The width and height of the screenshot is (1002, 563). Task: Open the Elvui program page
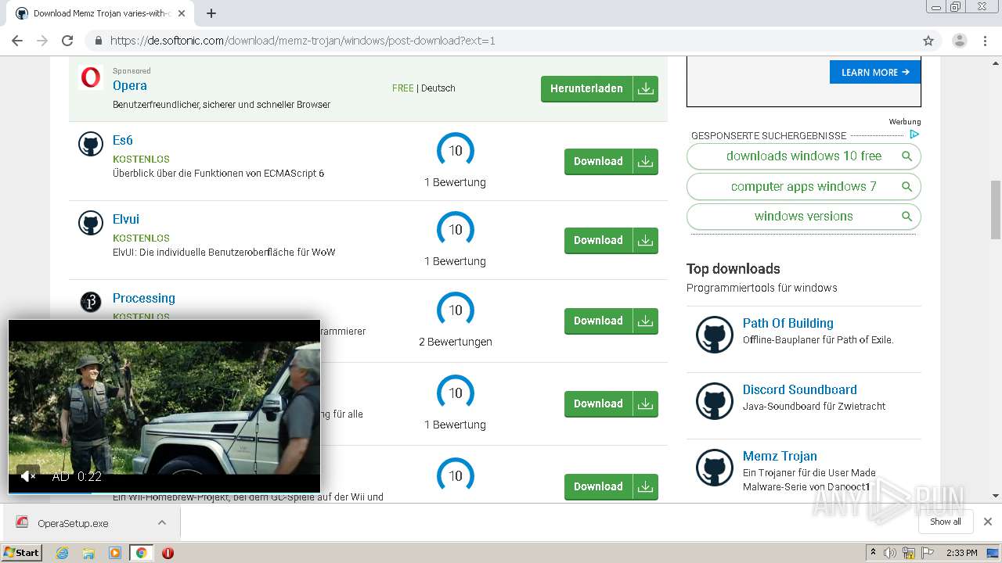point(126,219)
